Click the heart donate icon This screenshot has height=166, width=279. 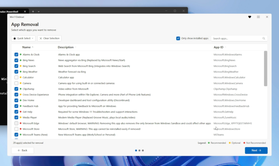tap(250, 17)
